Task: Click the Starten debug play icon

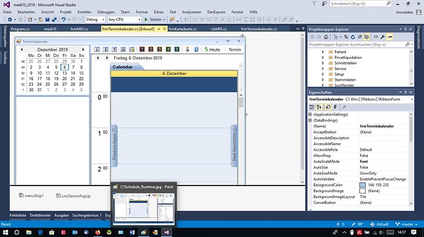Action: 146,20
